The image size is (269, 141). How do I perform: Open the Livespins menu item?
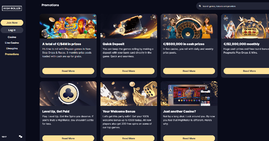[x=12, y=48]
